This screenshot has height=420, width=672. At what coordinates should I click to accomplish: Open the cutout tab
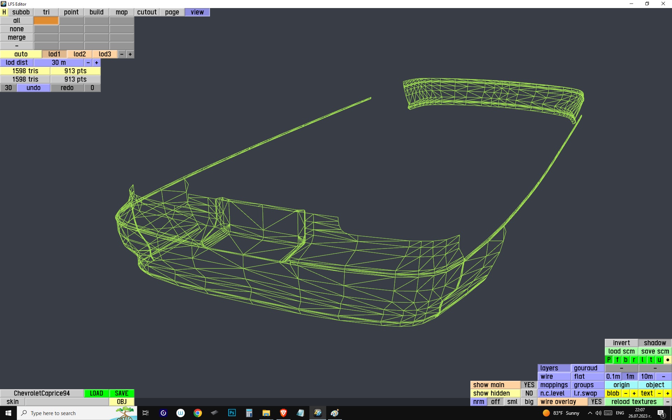point(147,12)
